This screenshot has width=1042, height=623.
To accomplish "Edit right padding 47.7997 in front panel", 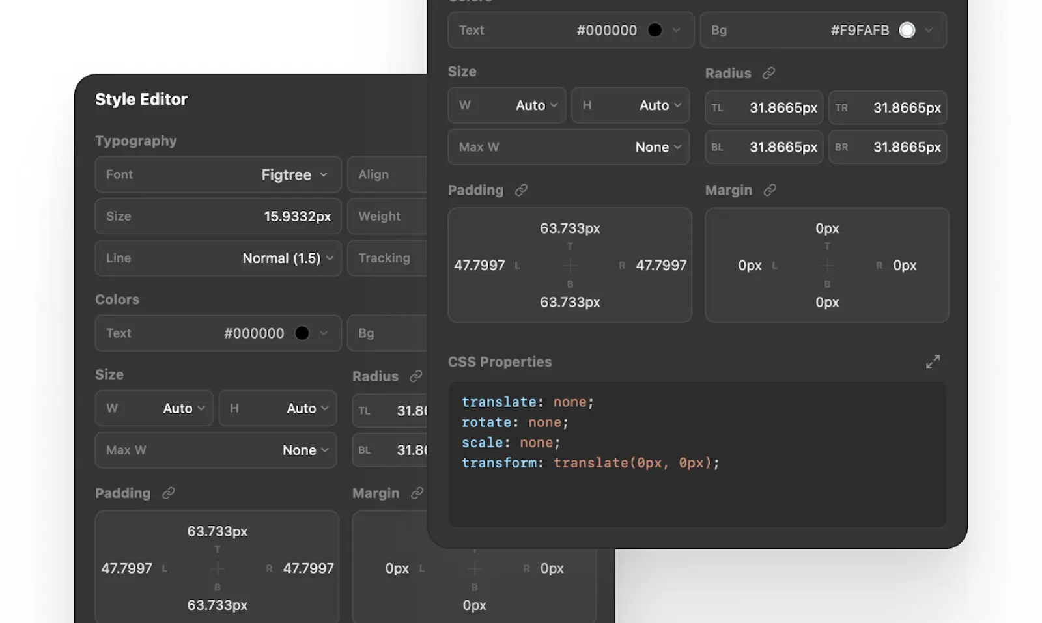I will coord(661,265).
